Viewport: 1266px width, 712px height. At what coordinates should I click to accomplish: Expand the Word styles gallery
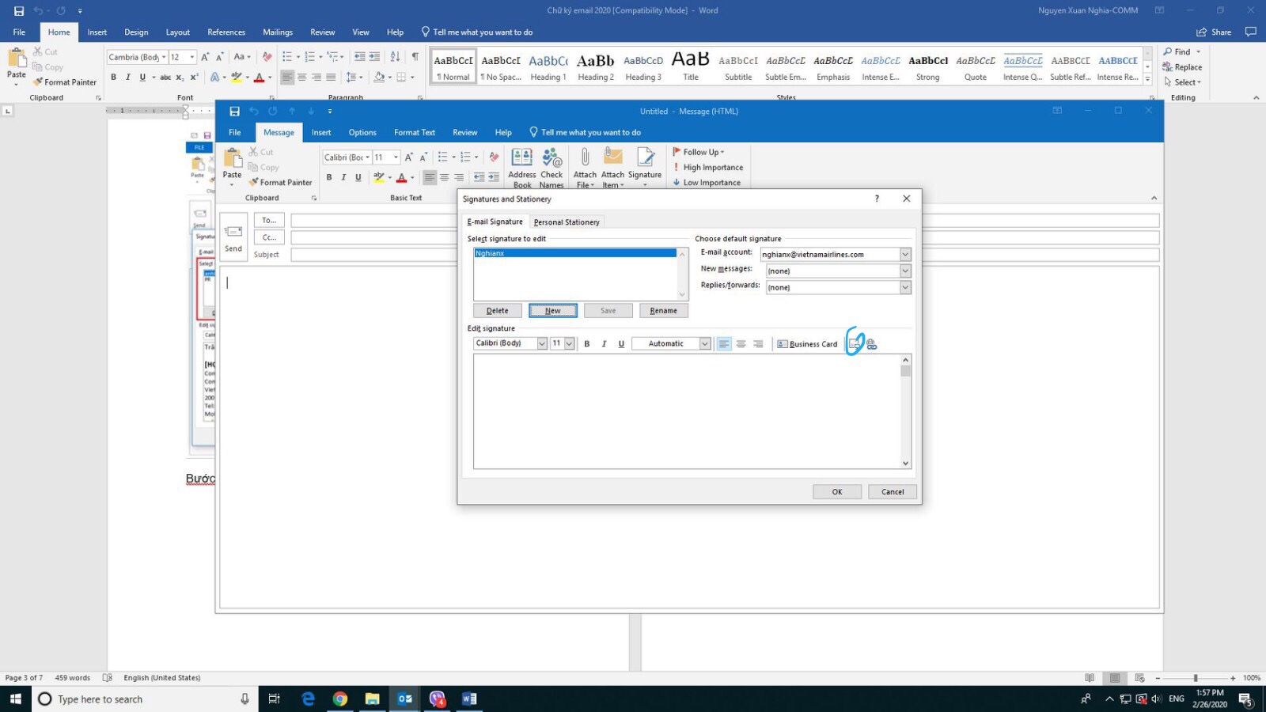coord(1147,79)
